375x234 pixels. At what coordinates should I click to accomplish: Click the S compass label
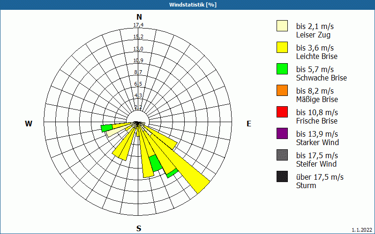[x=139, y=228]
